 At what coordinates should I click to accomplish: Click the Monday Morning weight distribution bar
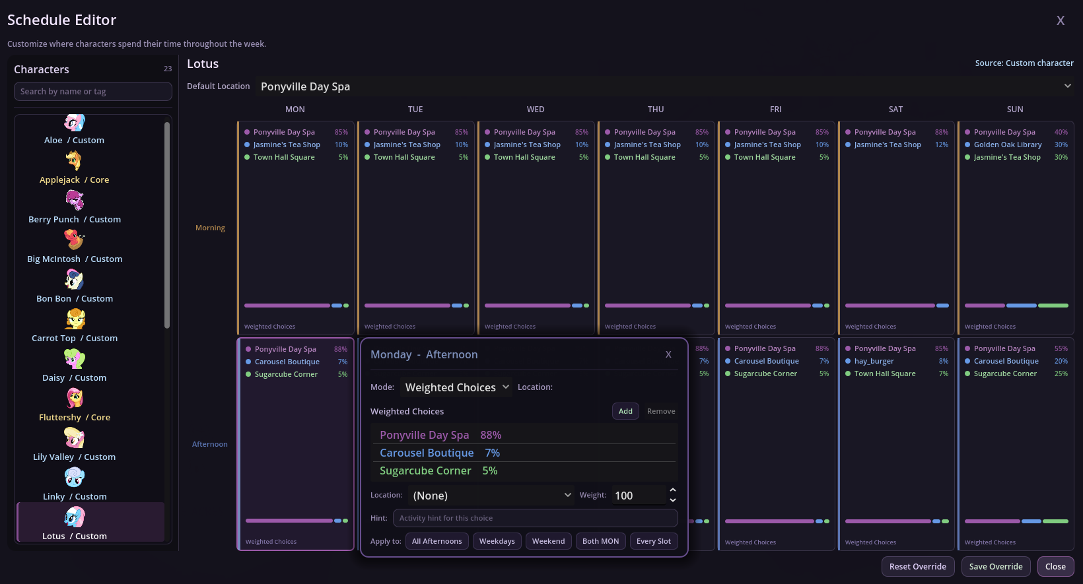(296, 306)
